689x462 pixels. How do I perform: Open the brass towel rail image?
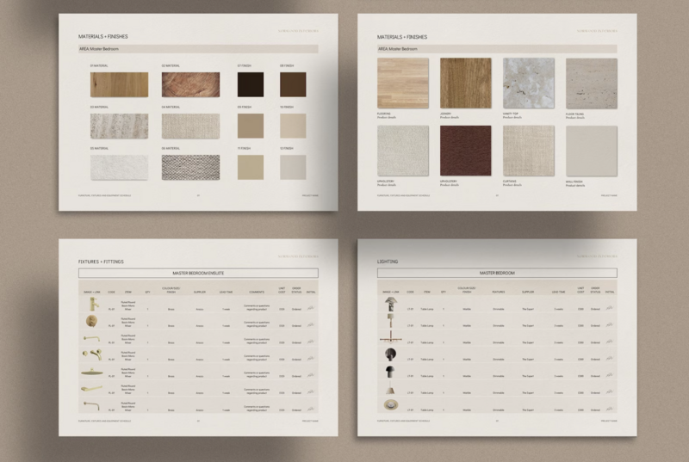(92, 389)
